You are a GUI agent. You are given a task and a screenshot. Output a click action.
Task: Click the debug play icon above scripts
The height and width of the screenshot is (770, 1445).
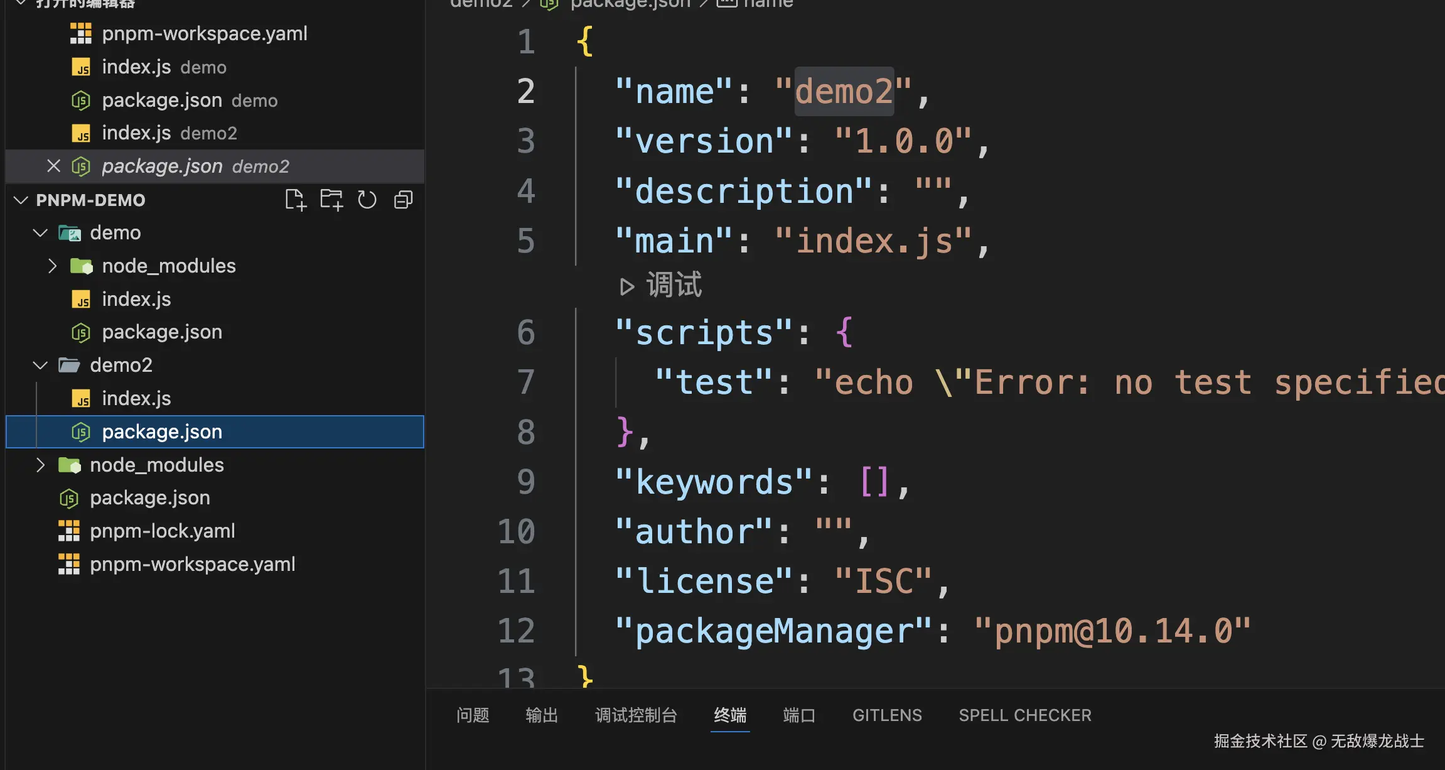[x=626, y=286]
